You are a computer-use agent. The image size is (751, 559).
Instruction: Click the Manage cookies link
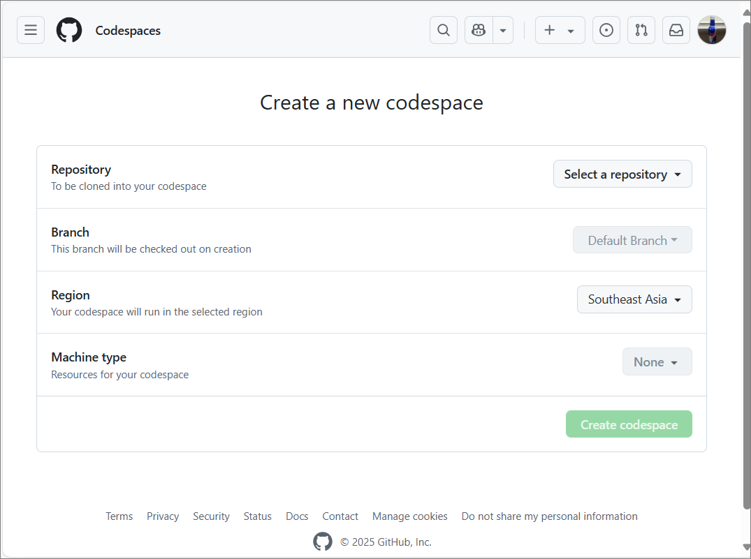point(409,516)
